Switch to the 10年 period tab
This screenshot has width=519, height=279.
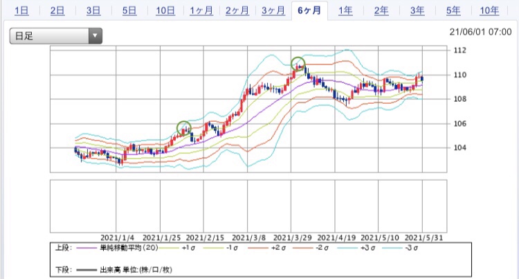click(x=489, y=10)
